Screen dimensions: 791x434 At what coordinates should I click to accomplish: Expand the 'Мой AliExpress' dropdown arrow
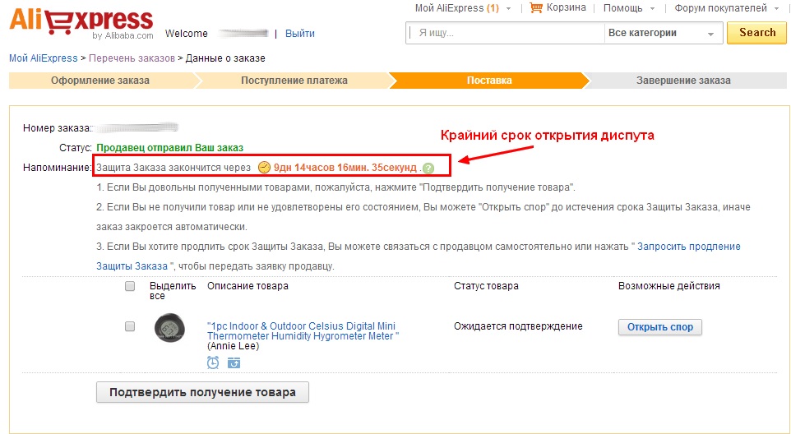508,8
